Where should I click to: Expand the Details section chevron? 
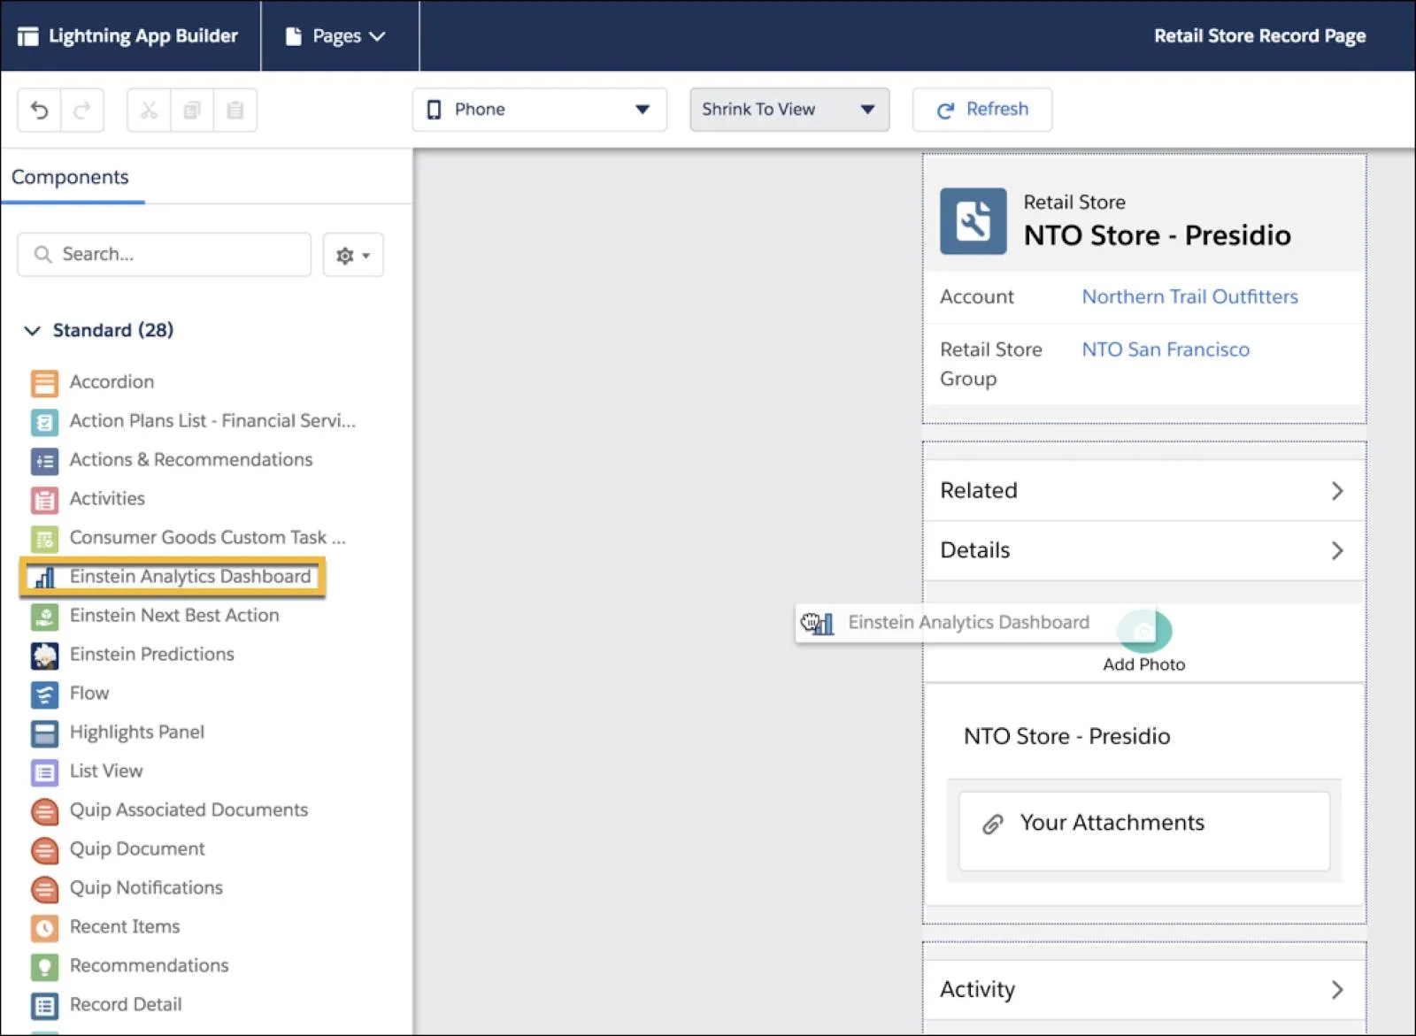pos(1337,551)
